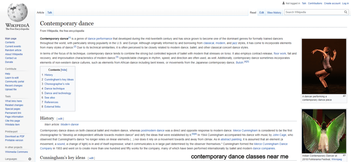Screen dimensions: 351x162
Task: Click the search magnifier icon
Action: pos(346,12)
